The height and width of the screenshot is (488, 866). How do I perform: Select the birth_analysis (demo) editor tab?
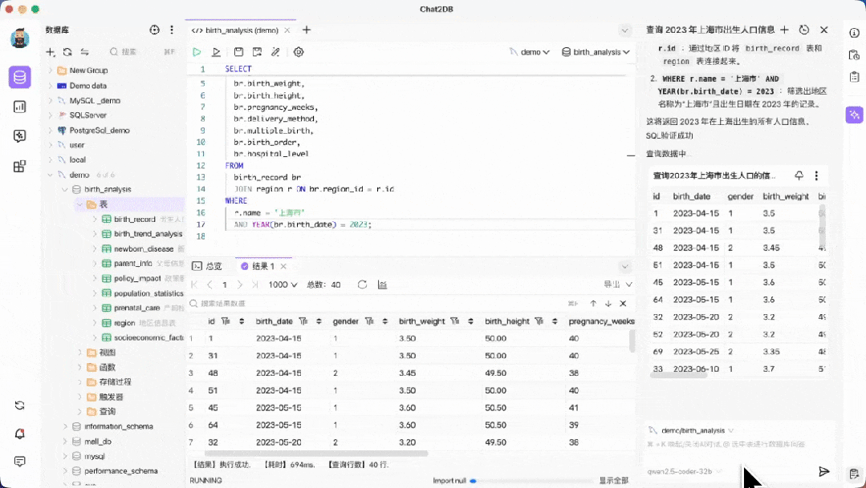tap(237, 30)
